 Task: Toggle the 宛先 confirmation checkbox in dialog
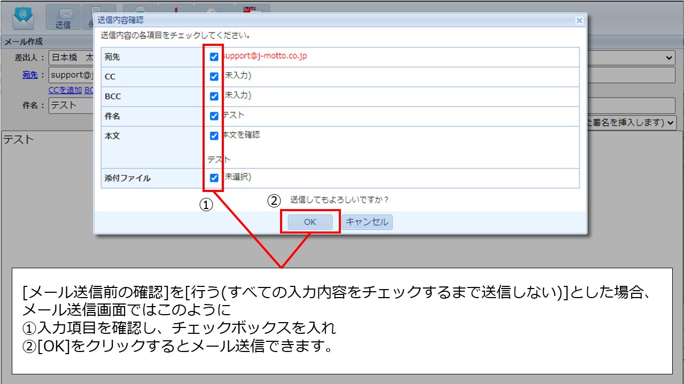(x=214, y=57)
